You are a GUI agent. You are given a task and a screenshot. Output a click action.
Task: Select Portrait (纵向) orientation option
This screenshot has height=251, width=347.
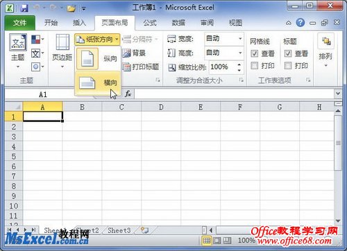(98, 59)
